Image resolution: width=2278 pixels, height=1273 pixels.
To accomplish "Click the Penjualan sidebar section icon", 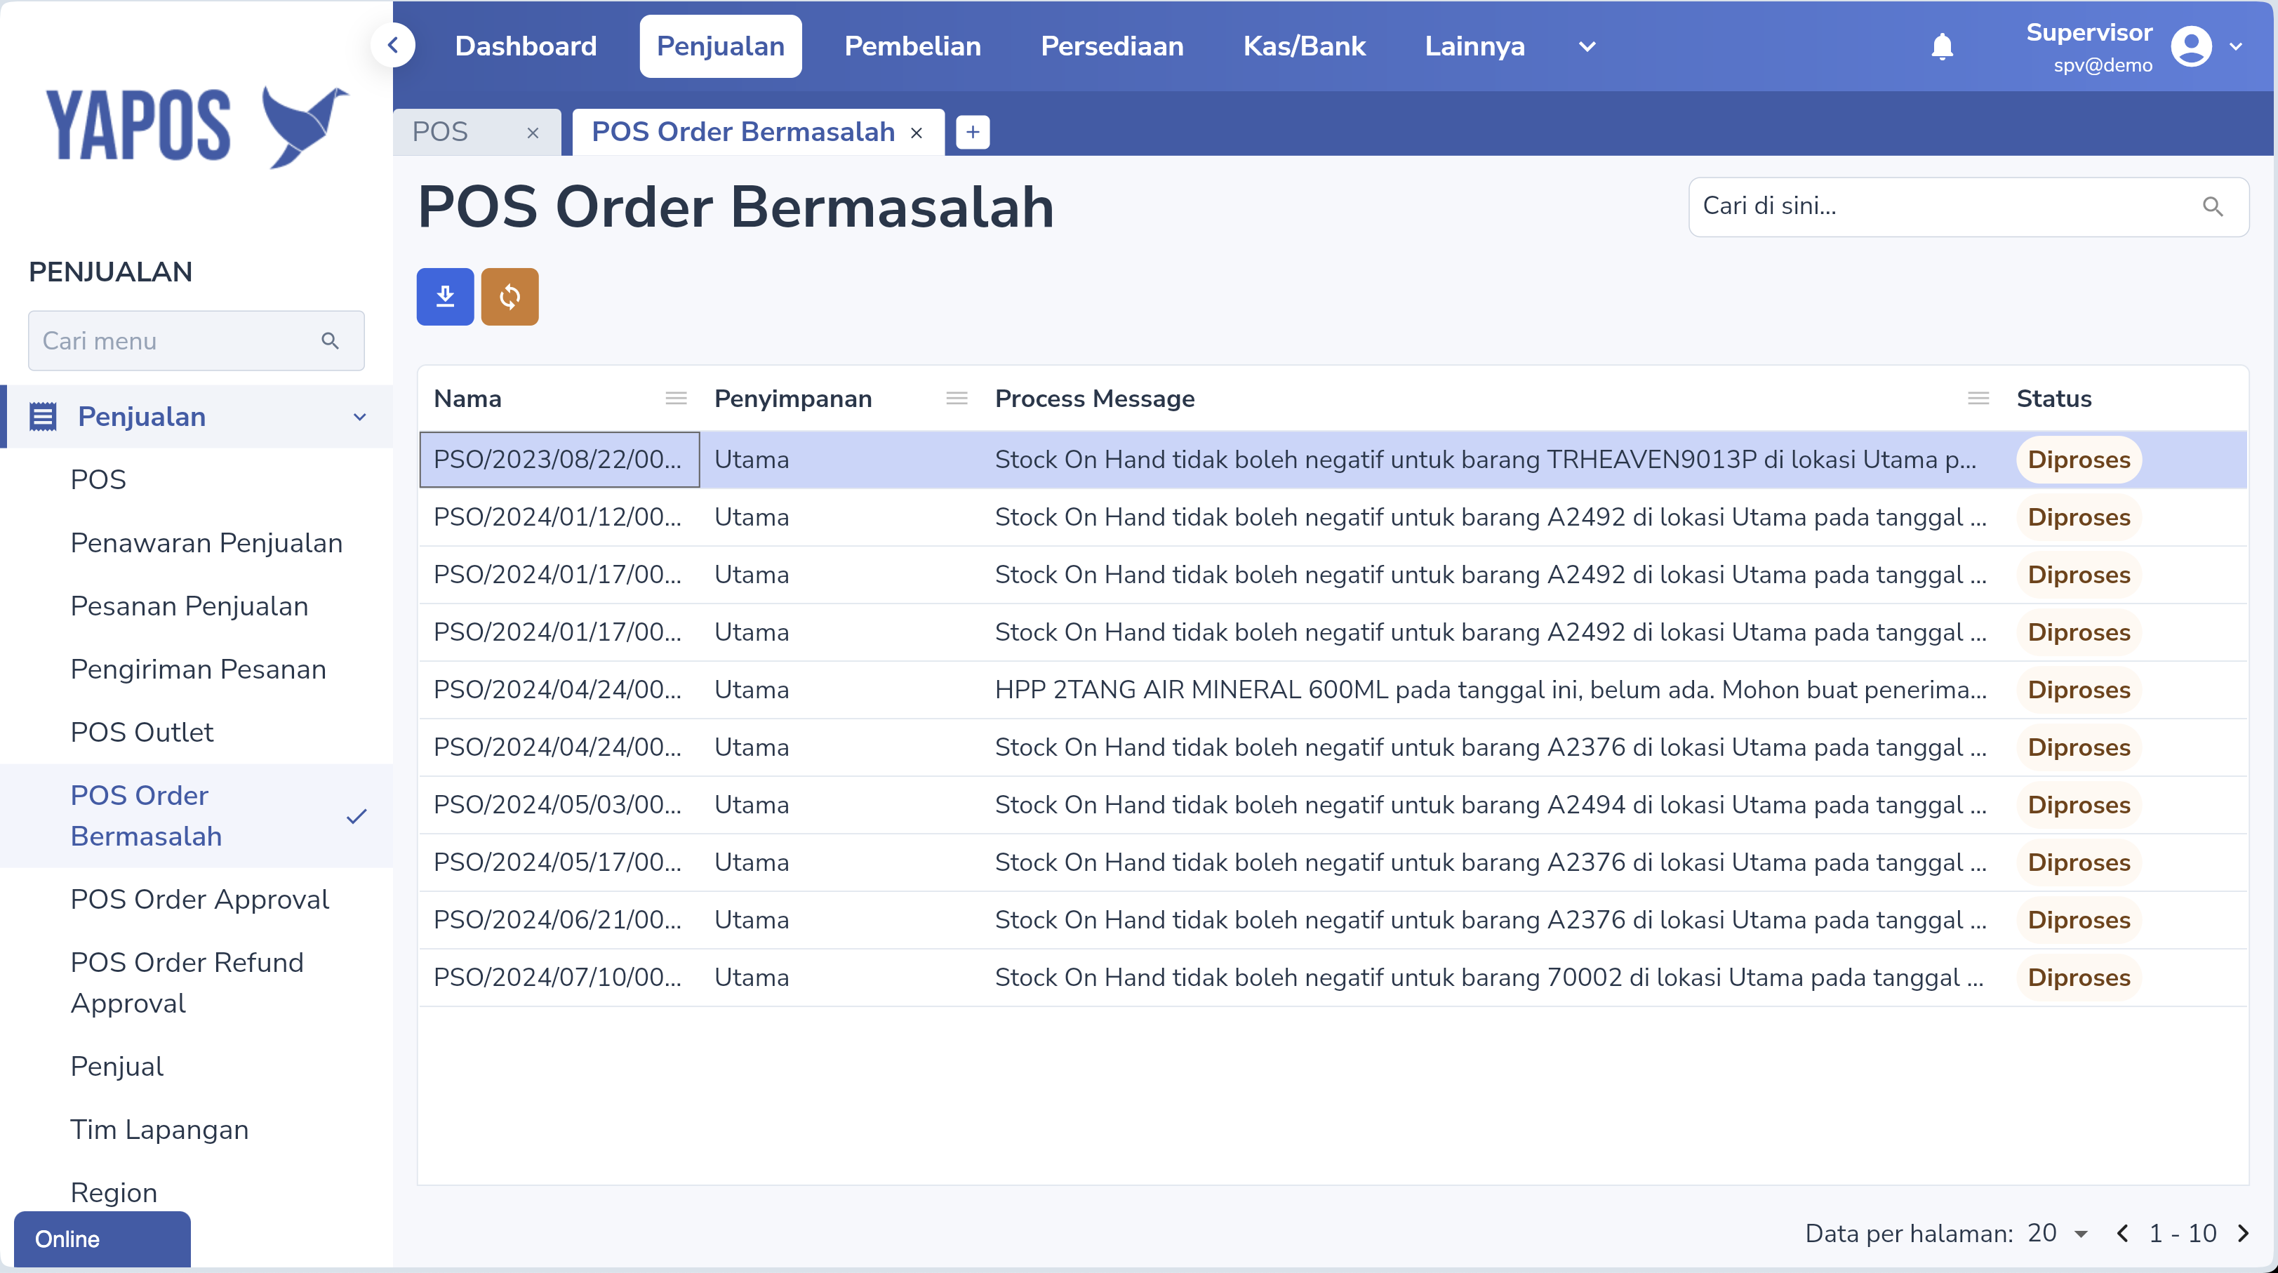I will 44,416.
